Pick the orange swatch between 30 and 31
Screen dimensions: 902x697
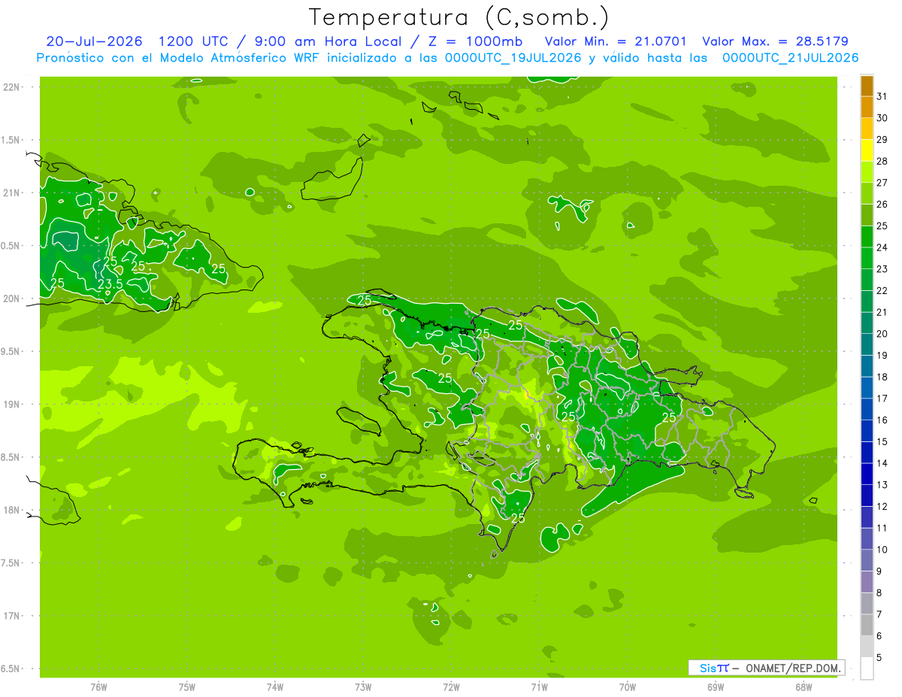pyautogui.click(x=867, y=108)
